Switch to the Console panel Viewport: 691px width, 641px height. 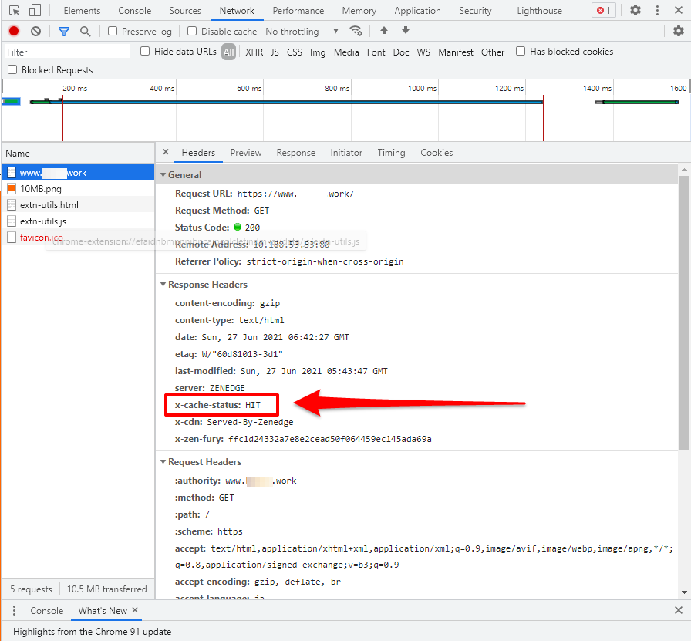click(x=135, y=11)
